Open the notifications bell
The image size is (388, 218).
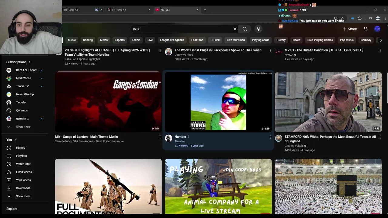(366, 29)
